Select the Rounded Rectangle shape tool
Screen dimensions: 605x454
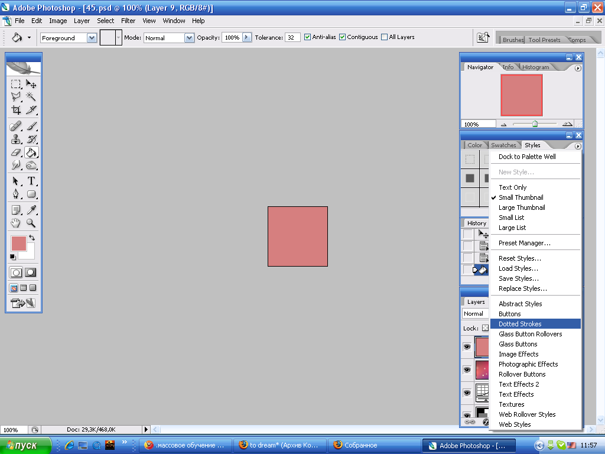click(x=31, y=194)
